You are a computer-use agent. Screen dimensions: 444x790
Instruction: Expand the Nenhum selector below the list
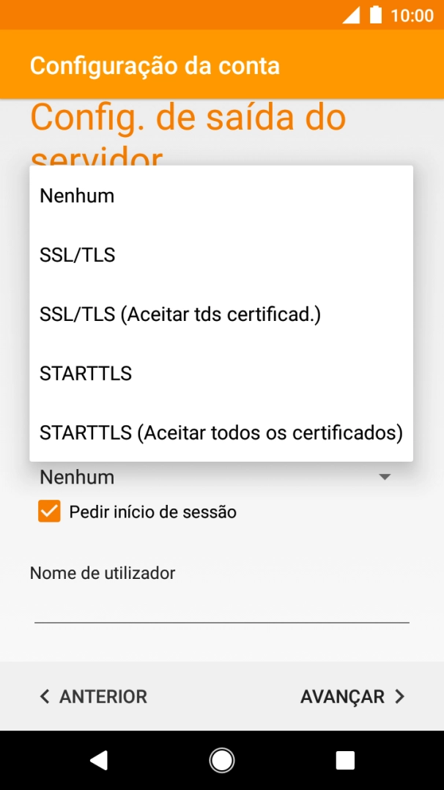(x=220, y=476)
